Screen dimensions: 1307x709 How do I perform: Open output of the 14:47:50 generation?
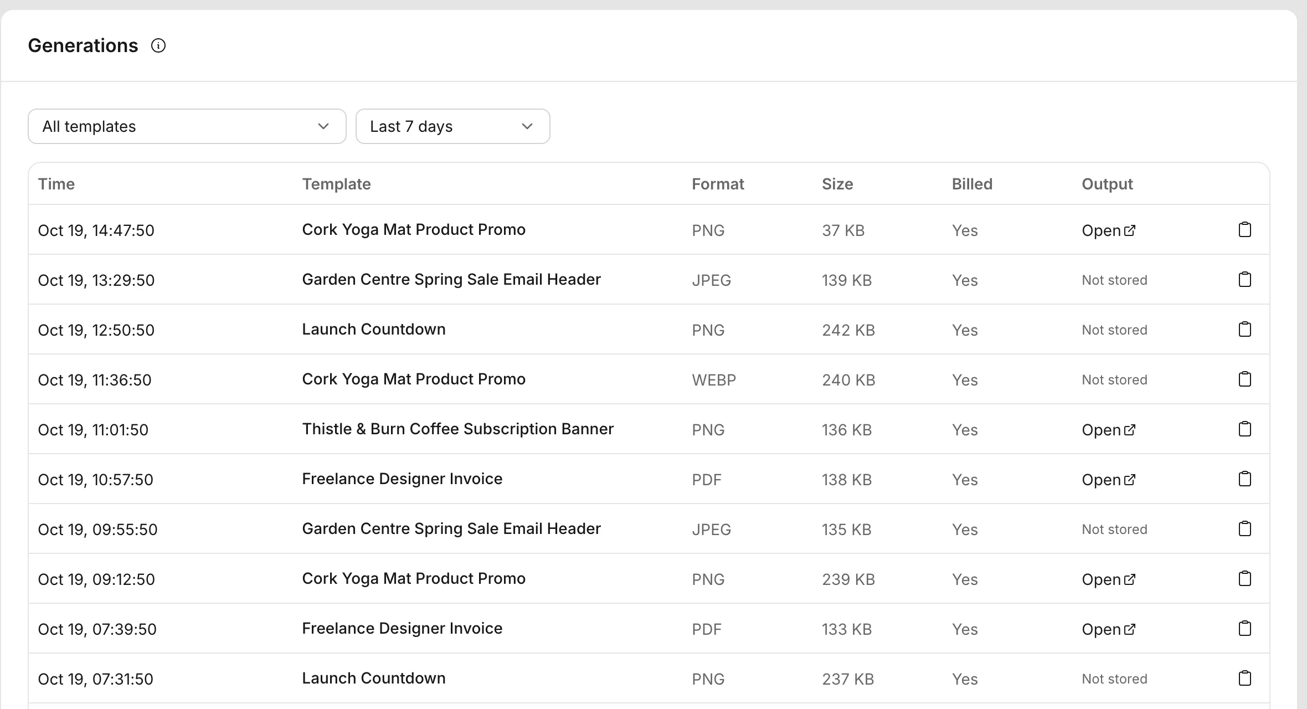[x=1109, y=230]
